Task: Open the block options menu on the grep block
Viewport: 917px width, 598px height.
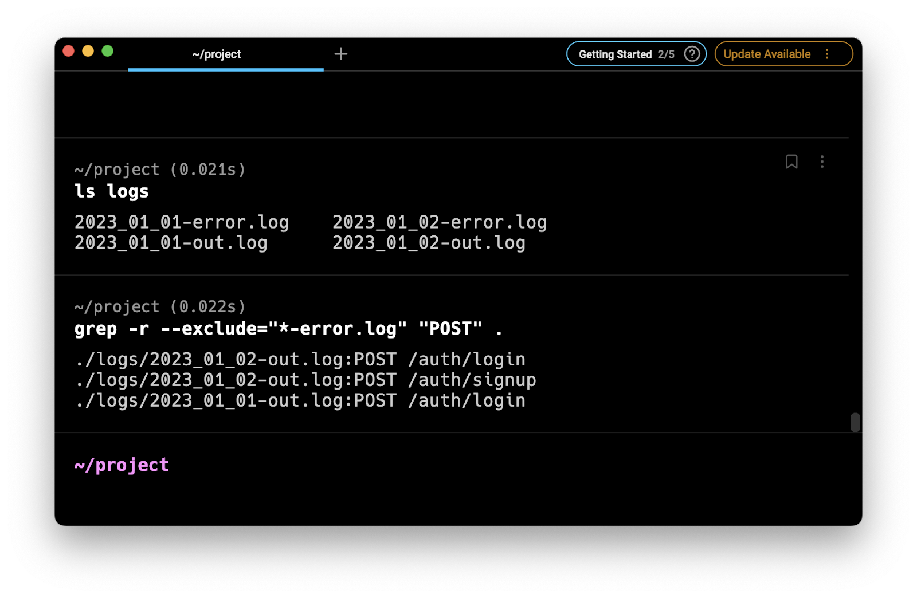Action: [x=822, y=300]
